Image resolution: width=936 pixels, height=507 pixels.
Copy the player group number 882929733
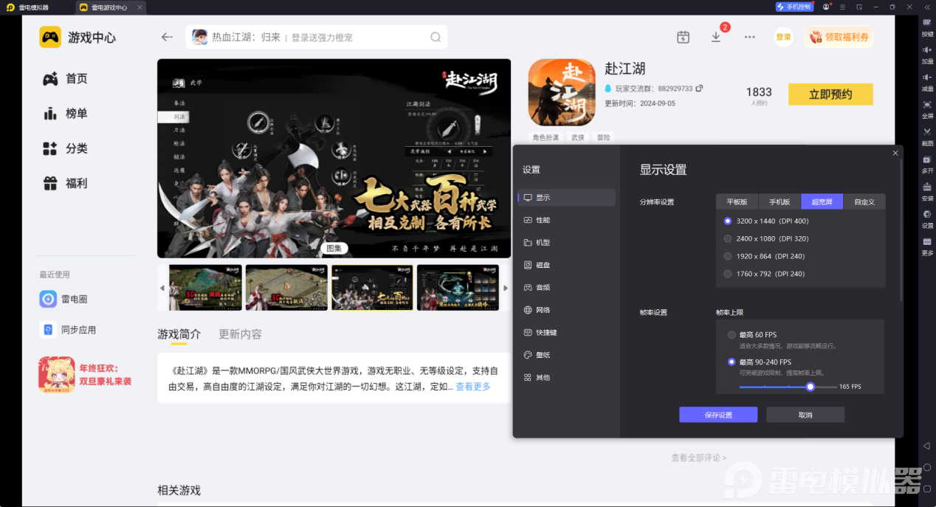coord(699,88)
